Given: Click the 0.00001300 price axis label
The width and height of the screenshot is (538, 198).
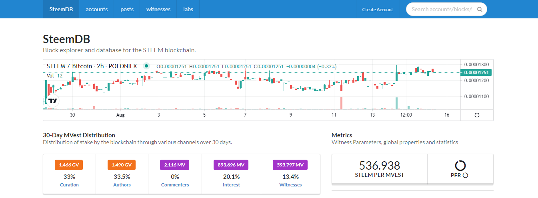Looking at the screenshot, I should [476, 64].
